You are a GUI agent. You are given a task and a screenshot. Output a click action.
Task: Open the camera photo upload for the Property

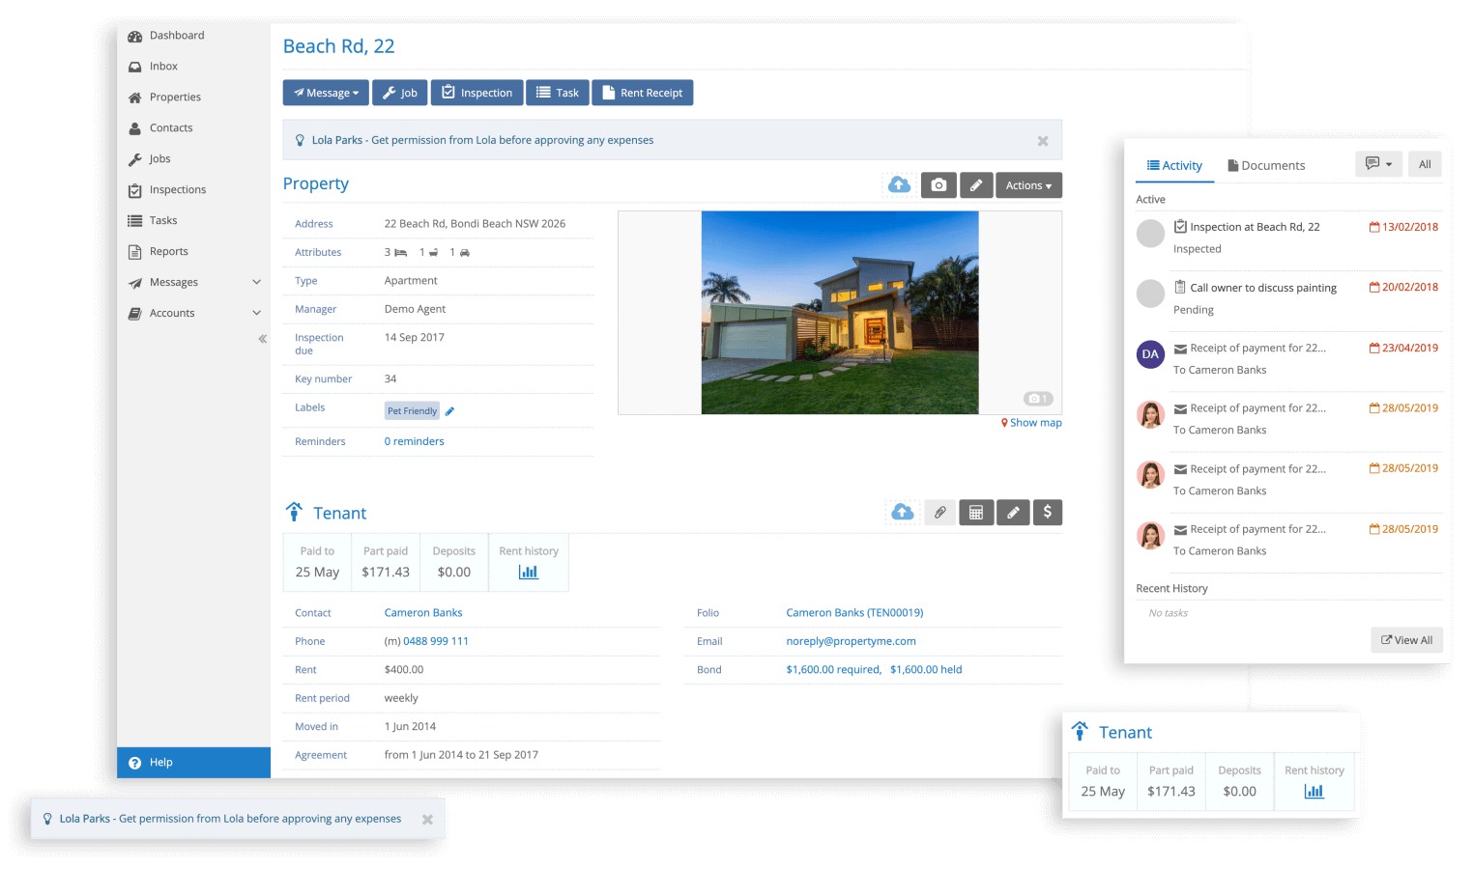point(939,184)
